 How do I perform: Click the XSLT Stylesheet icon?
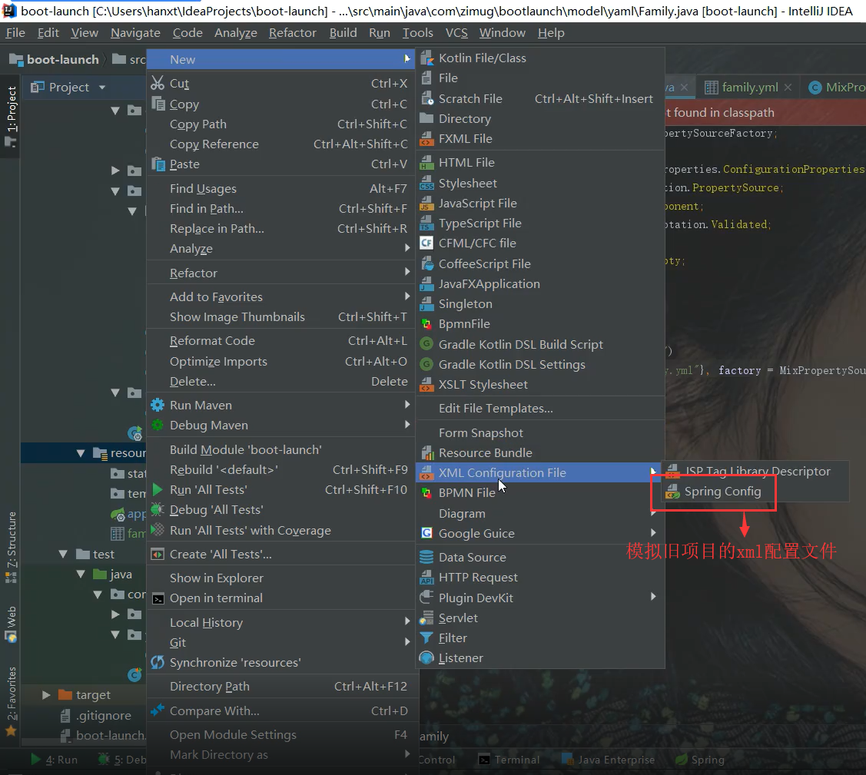pos(426,384)
